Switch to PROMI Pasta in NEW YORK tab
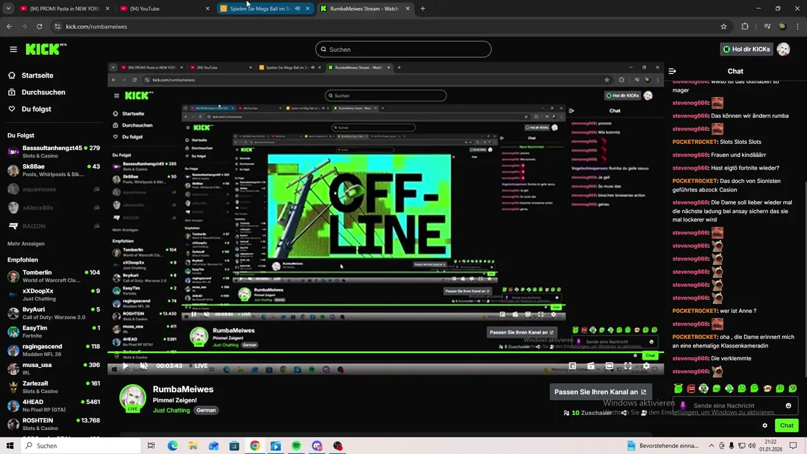 pos(65,9)
